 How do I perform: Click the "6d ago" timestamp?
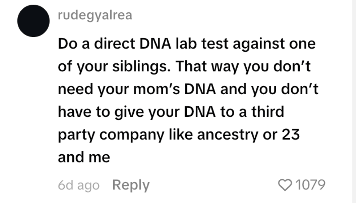(78, 186)
